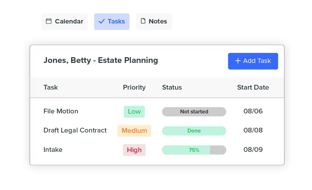Image resolution: width=312 pixels, height=190 pixels.
Task: Click the 75% progress bar on Intake row
Action: click(194, 150)
